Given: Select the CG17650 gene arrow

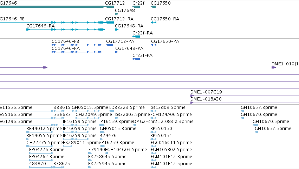Looking at the screenshot, I should click(153, 7).
